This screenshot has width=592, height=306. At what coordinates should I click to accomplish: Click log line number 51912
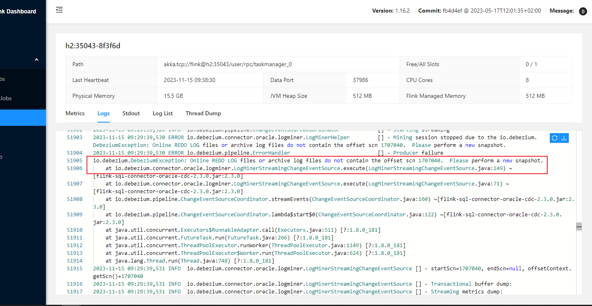(x=75, y=246)
